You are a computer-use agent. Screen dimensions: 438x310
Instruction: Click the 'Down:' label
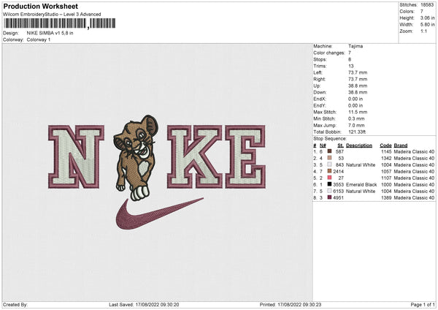(x=320, y=92)
